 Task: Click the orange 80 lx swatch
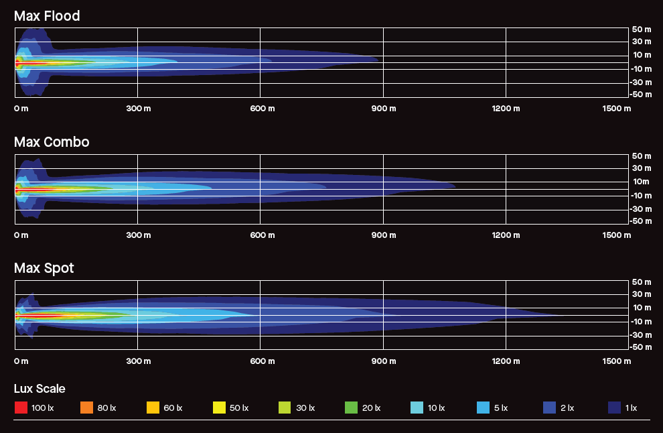click(86, 408)
